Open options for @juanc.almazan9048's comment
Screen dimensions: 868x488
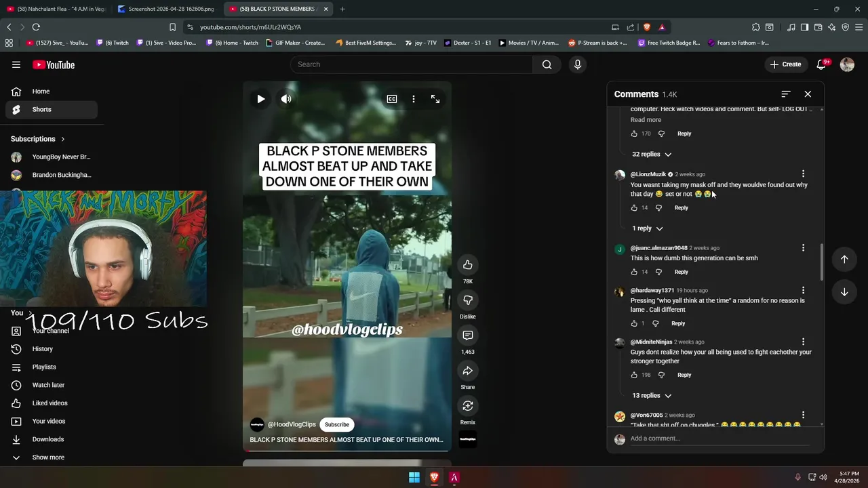pyautogui.click(x=803, y=248)
